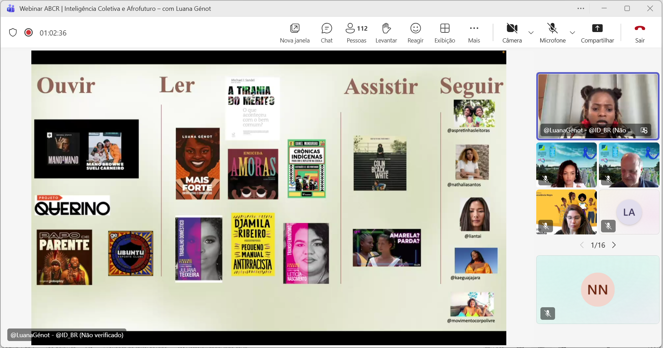Expand the Microfone options dropdown arrow
The width and height of the screenshot is (663, 348).
click(x=572, y=33)
